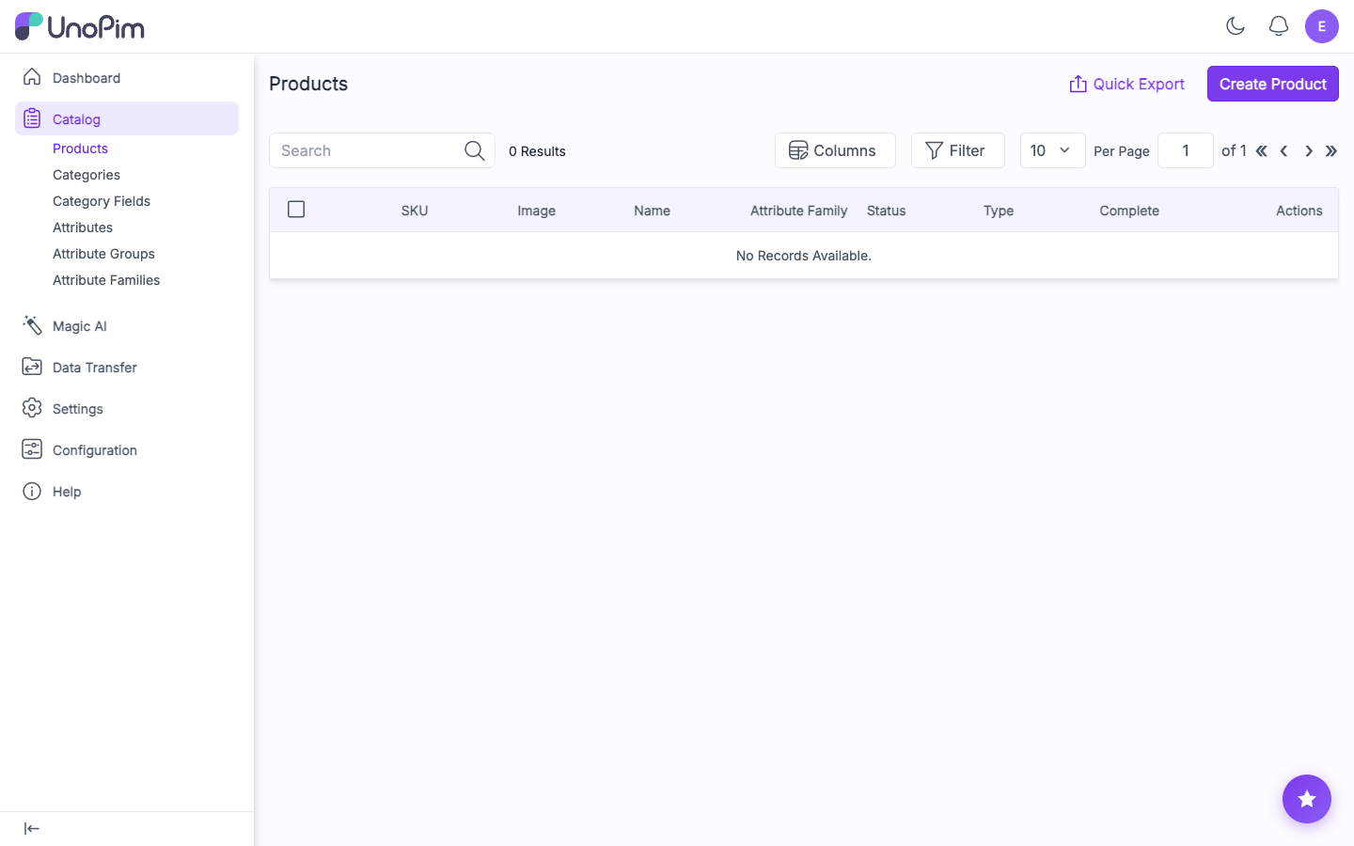Click the Attribute Family column header

coord(798,211)
